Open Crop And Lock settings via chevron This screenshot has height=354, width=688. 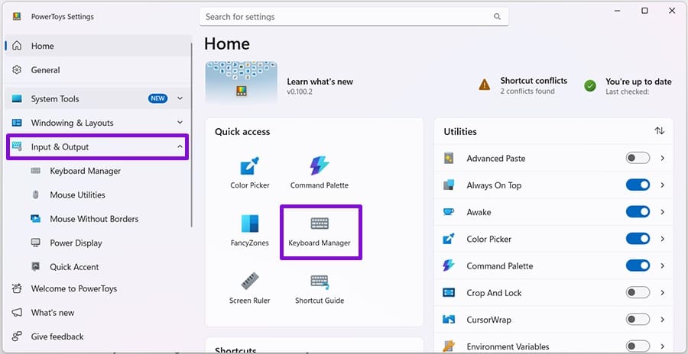pos(663,293)
